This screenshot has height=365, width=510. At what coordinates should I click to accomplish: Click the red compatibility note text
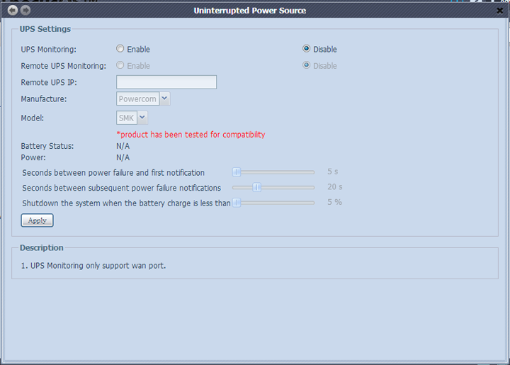click(x=191, y=134)
